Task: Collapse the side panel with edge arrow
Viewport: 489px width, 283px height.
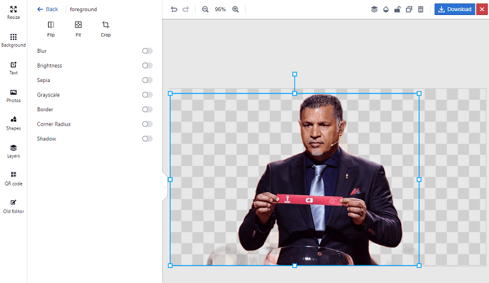Action: [165, 187]
